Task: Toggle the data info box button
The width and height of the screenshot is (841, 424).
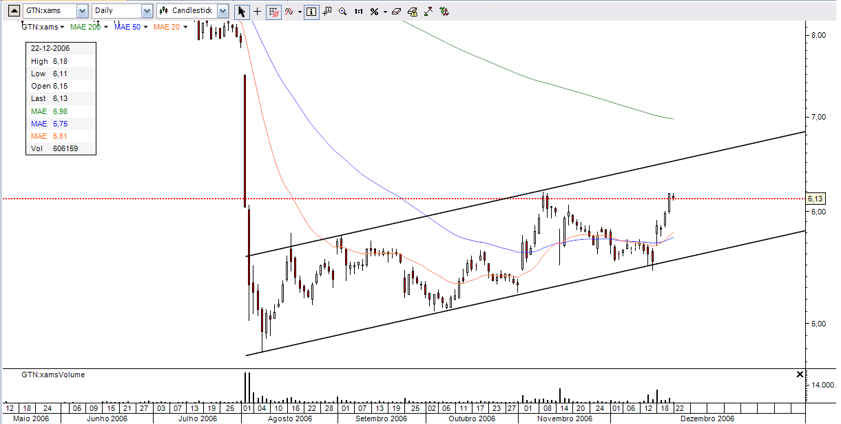Action: (311, 12)
